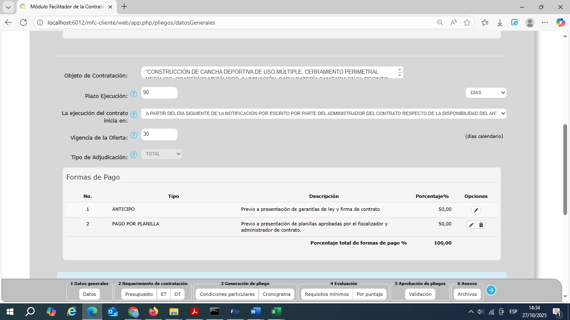Viewport: 570px width, 320px height.
Task: Refresh the browser page
Action: point(23,22)
